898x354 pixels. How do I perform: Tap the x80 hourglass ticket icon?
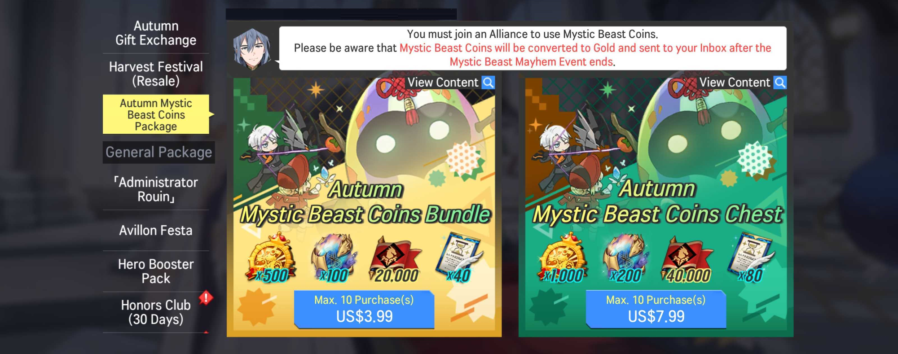[x=751, y=258]
